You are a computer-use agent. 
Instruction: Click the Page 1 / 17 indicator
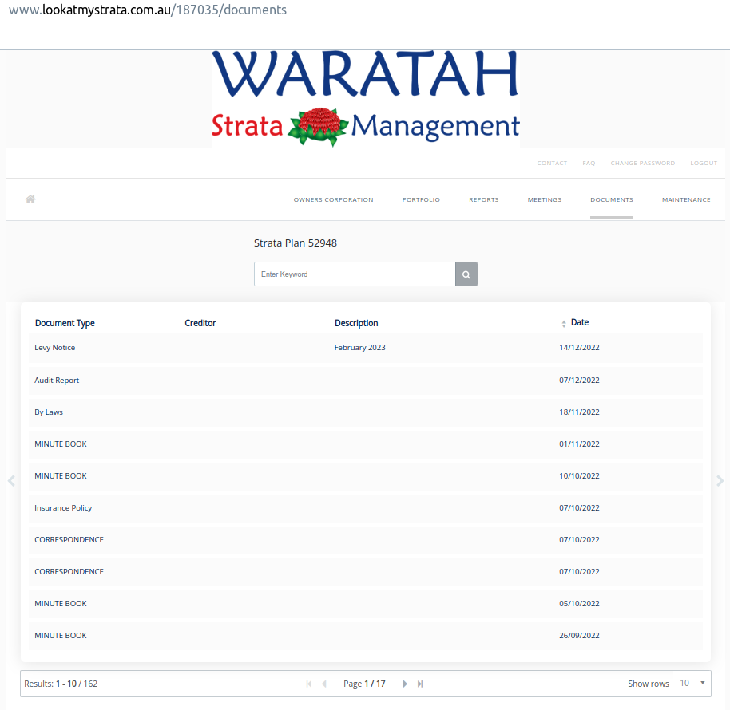[x=364, y=684]
